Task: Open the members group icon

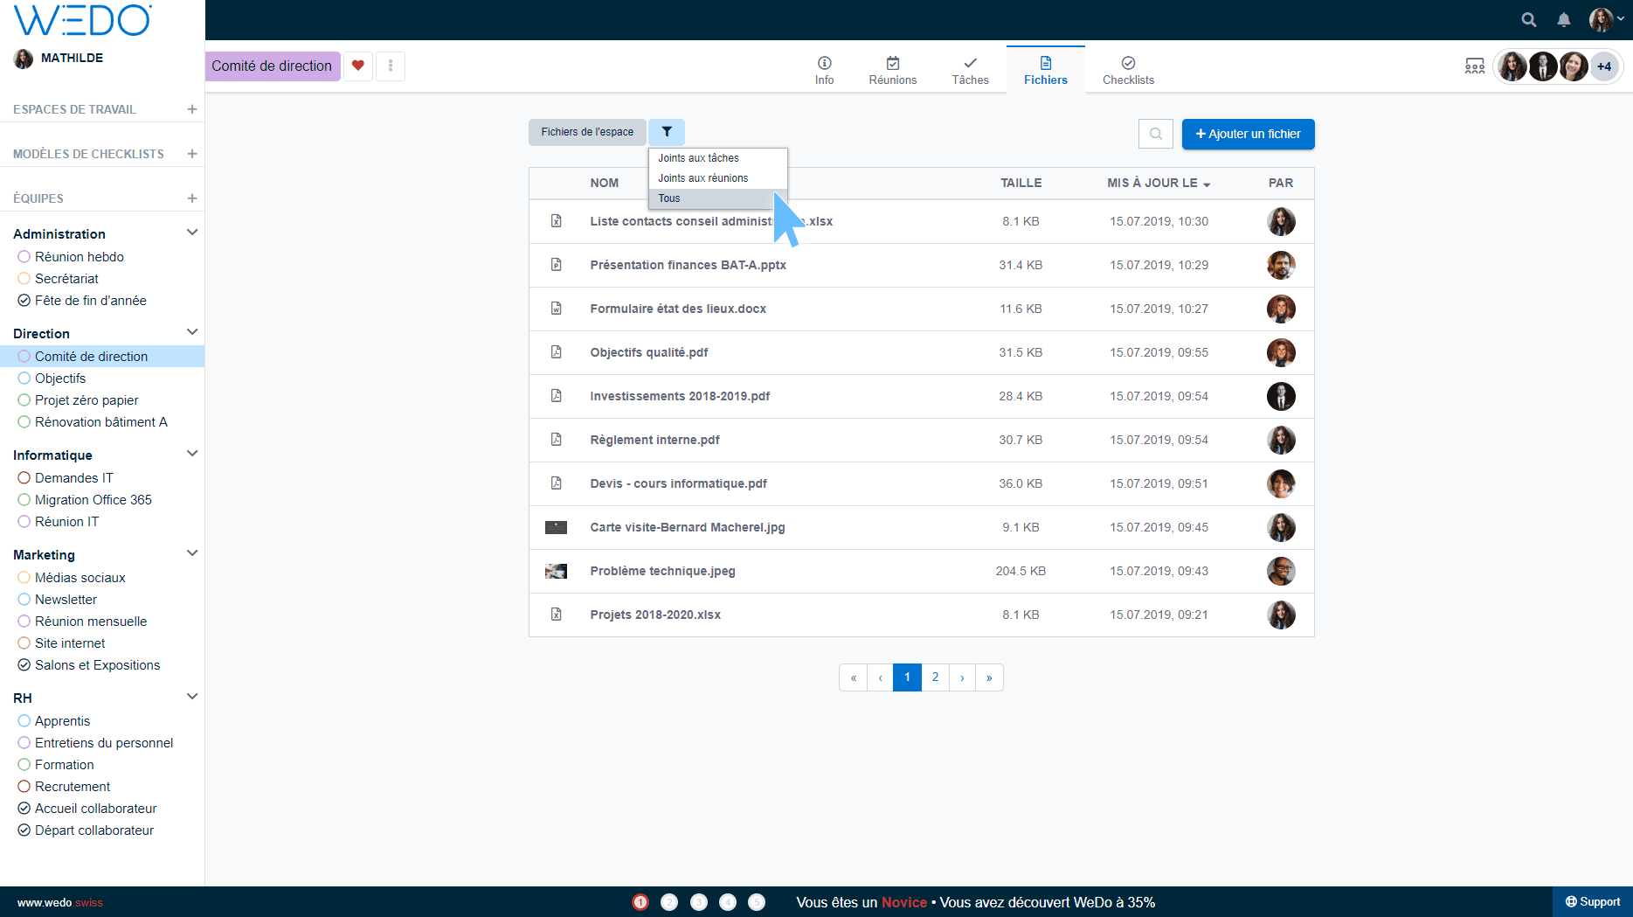Action: [1475, 66]
